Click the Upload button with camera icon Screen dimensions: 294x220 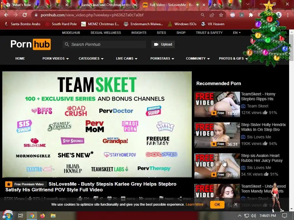pyautogui.click(x=163, y=44)
